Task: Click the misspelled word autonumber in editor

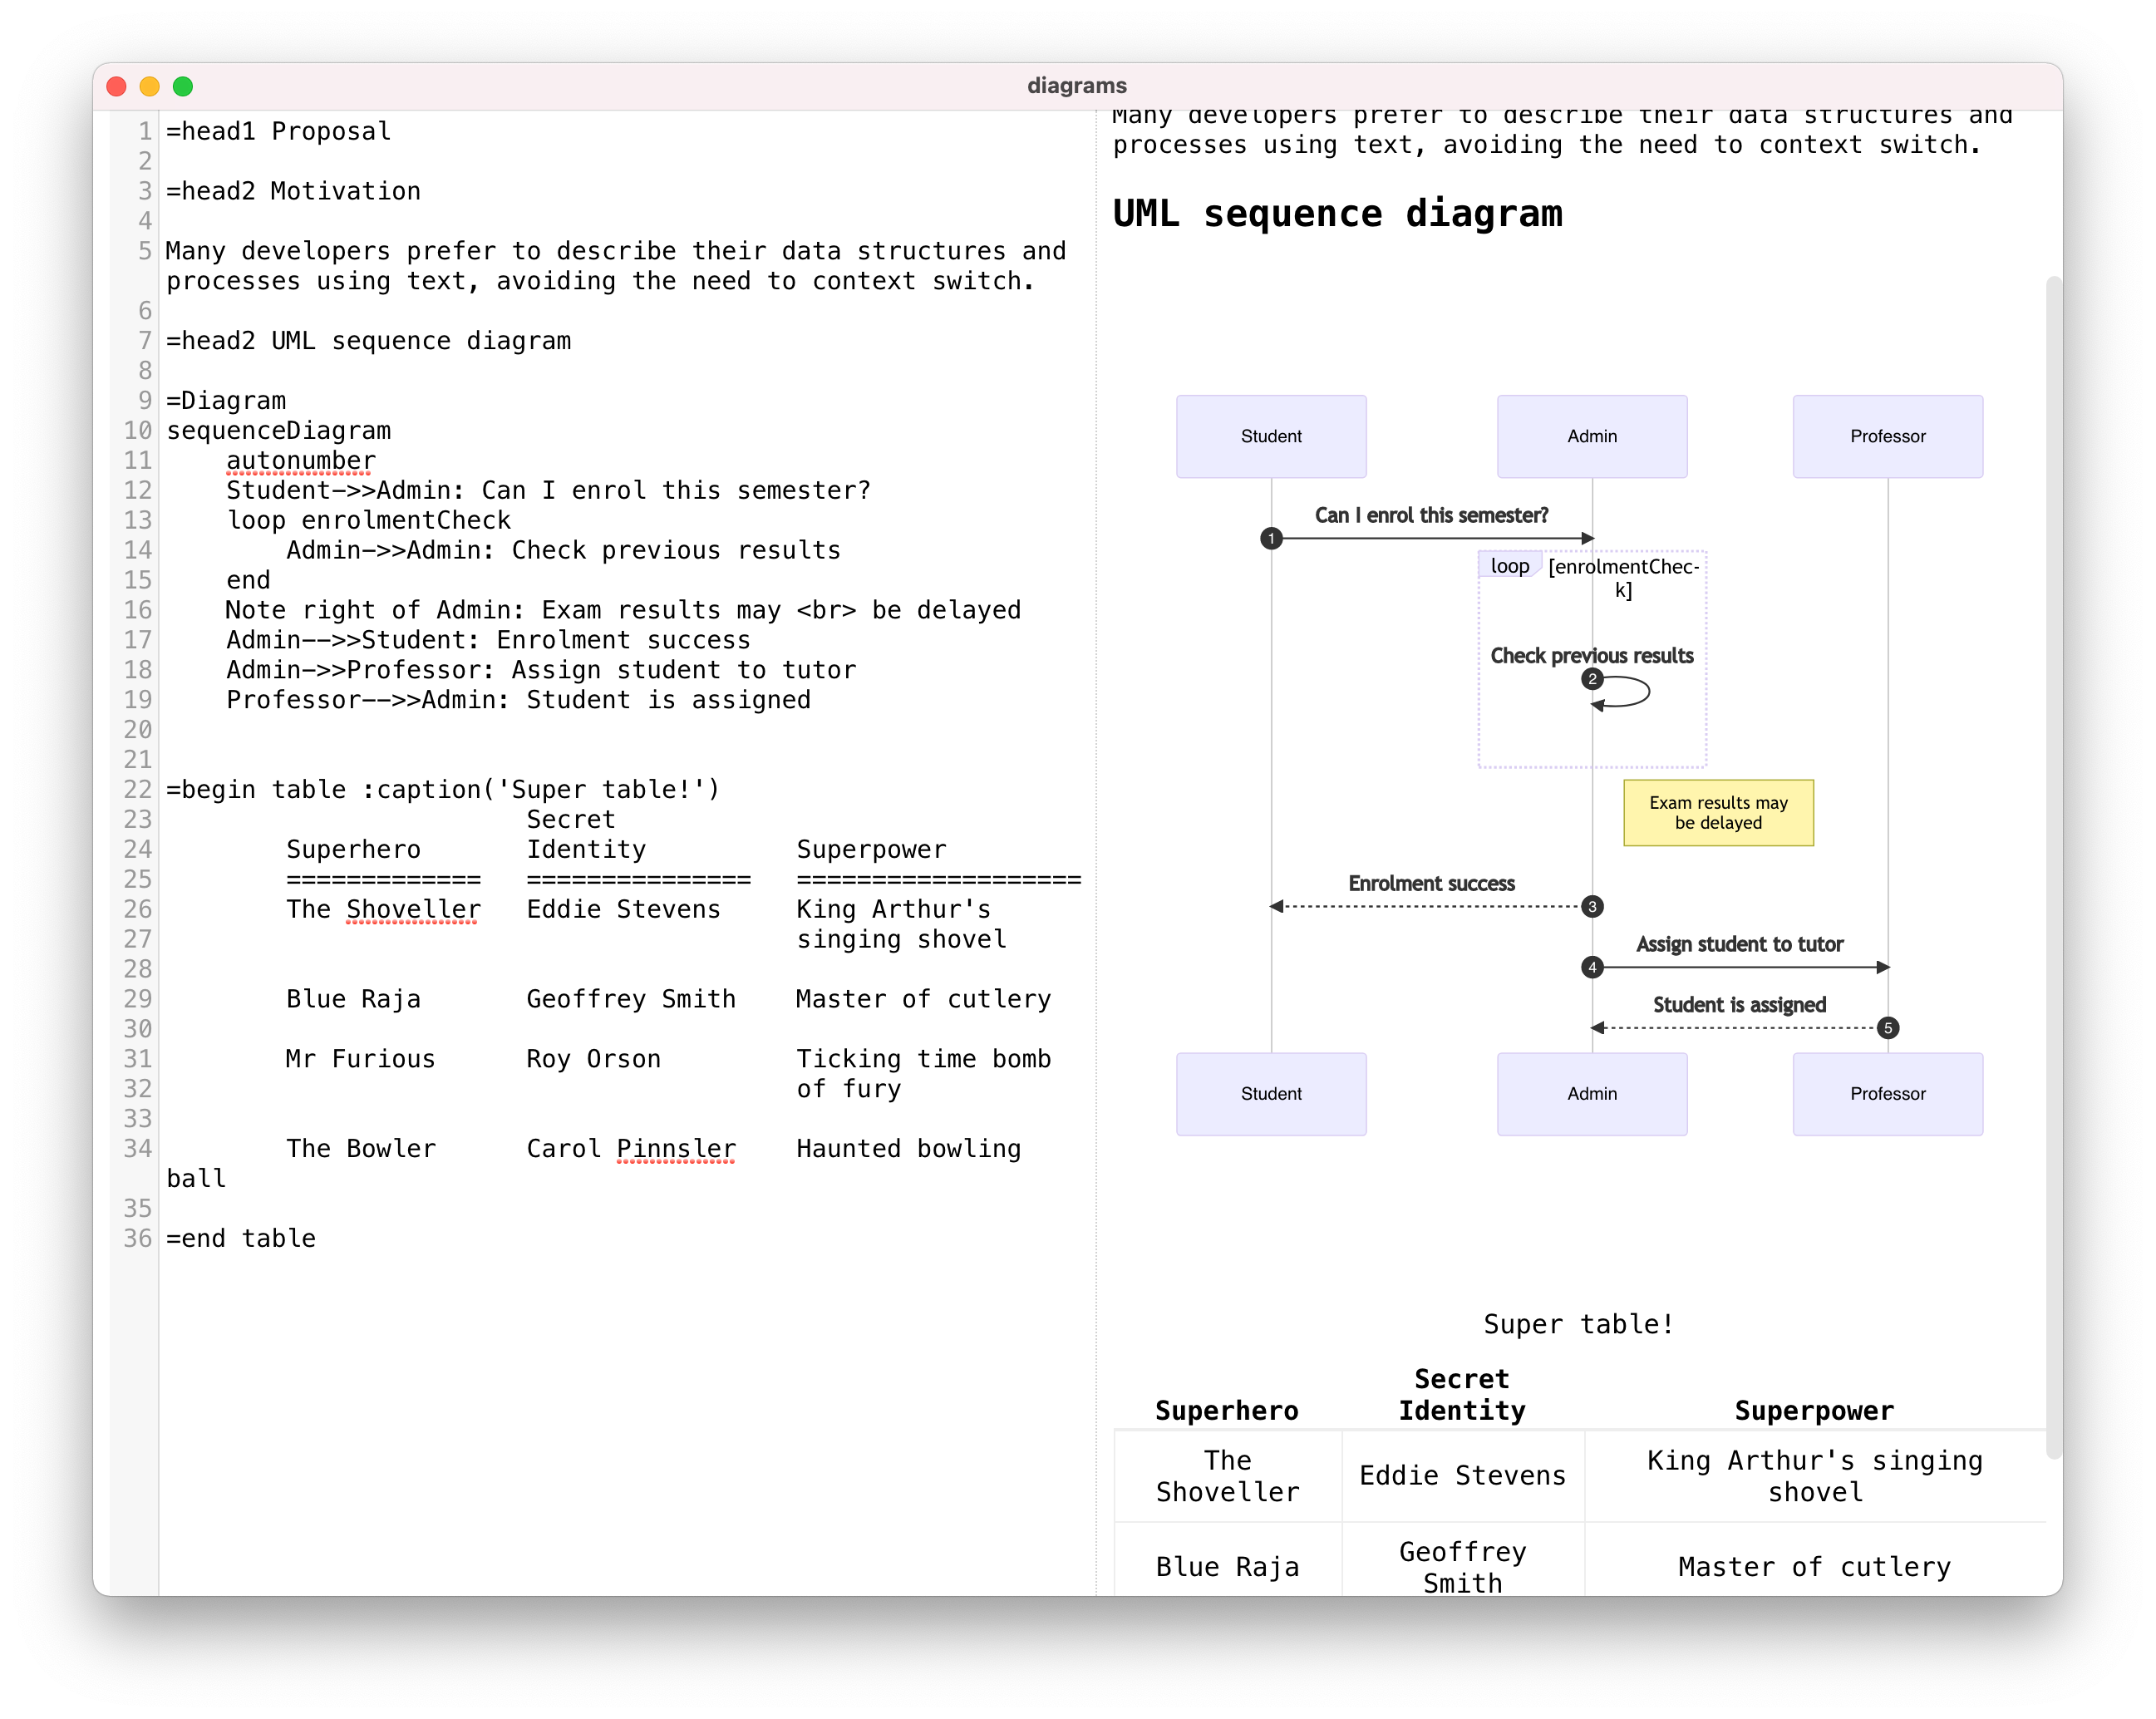Action: coord(300,460)
